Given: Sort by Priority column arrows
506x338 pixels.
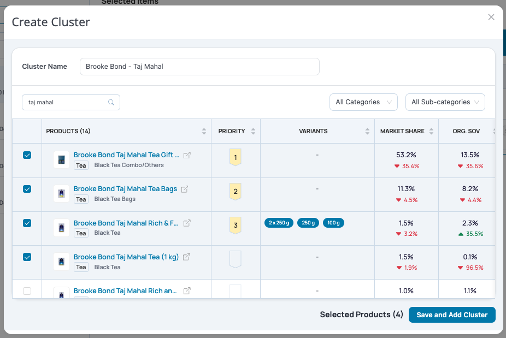Looking at the screenshot, I should tap(253, 131).
